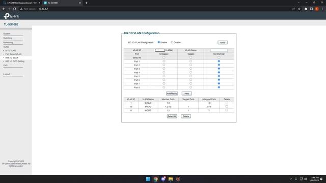Open MTU VLAN page

pyautogui.click(x=10, y=51)
